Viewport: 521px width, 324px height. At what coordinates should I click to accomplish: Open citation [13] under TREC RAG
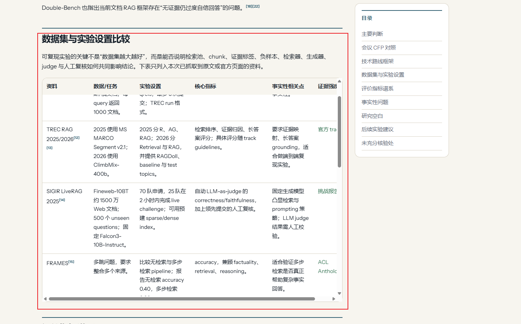tap(50, 148)
